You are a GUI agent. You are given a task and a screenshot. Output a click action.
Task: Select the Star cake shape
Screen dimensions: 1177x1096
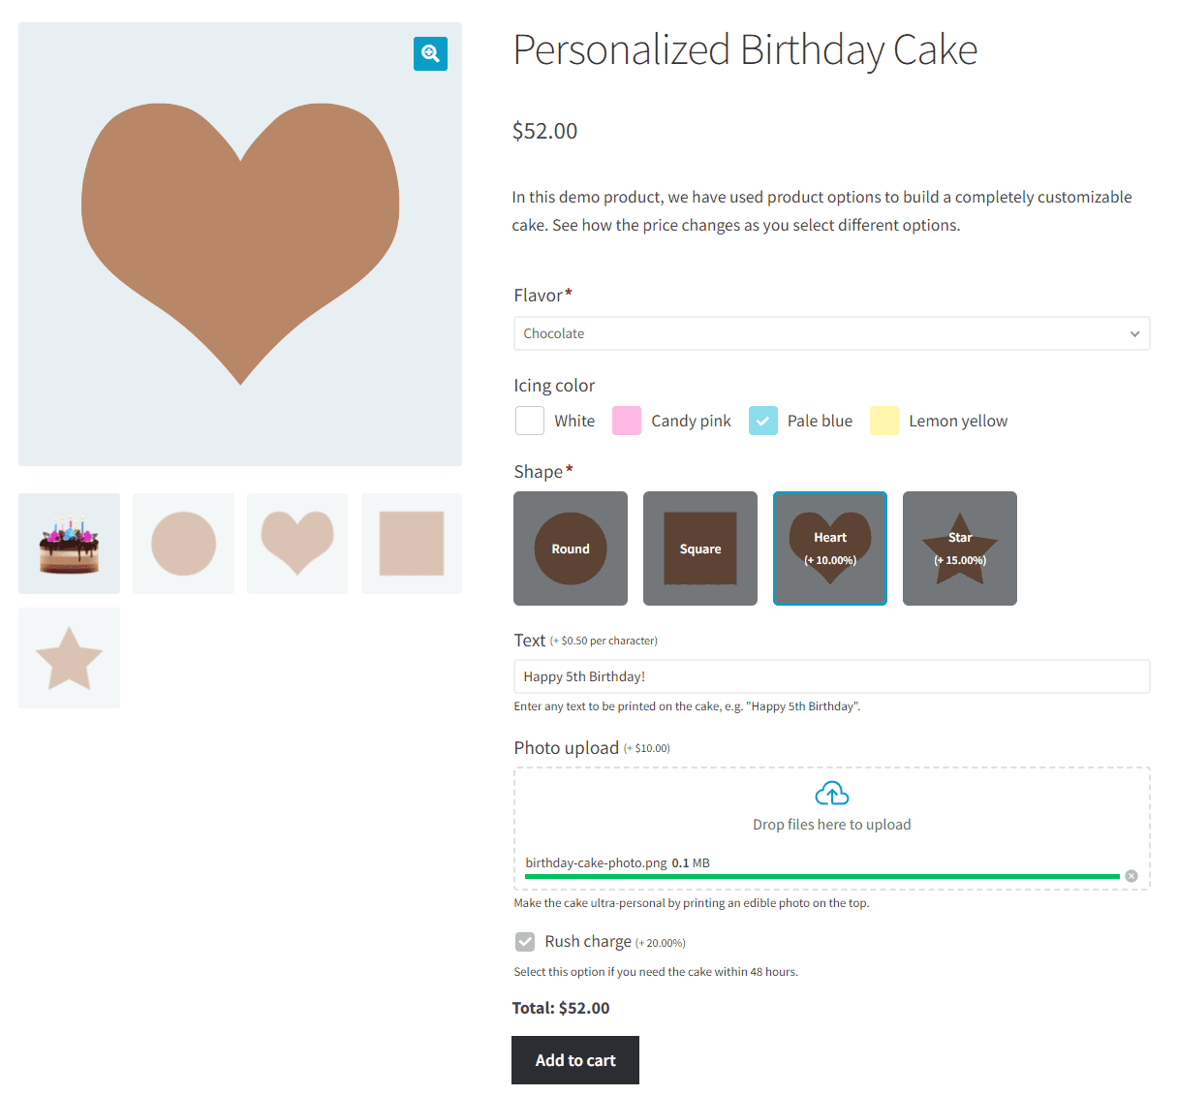pyautogui.click(x=959, y=548)
